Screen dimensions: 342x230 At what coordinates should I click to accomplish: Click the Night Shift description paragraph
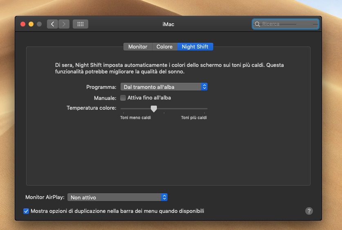[x=169, y=68]
